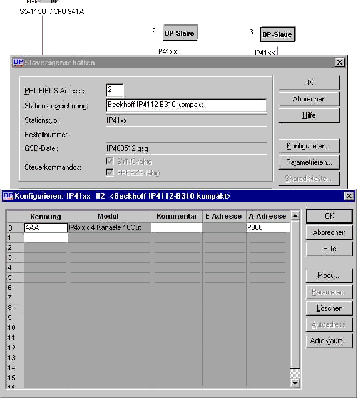The width and height of the screenshot is (358, 399).
Task: Select DP-Slave station 2 icon
Action: (180, 33)
